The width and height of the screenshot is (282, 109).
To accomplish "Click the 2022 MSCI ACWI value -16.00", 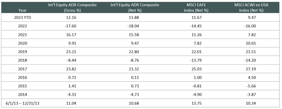I will [x=251, y=26].
